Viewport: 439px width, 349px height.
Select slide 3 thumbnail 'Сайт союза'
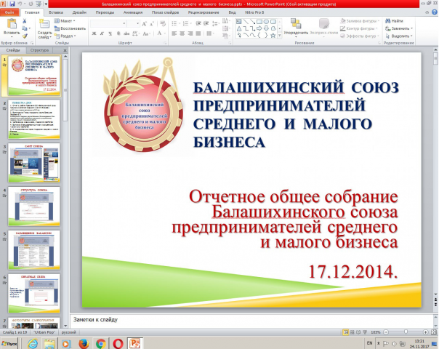click(34, 162)
